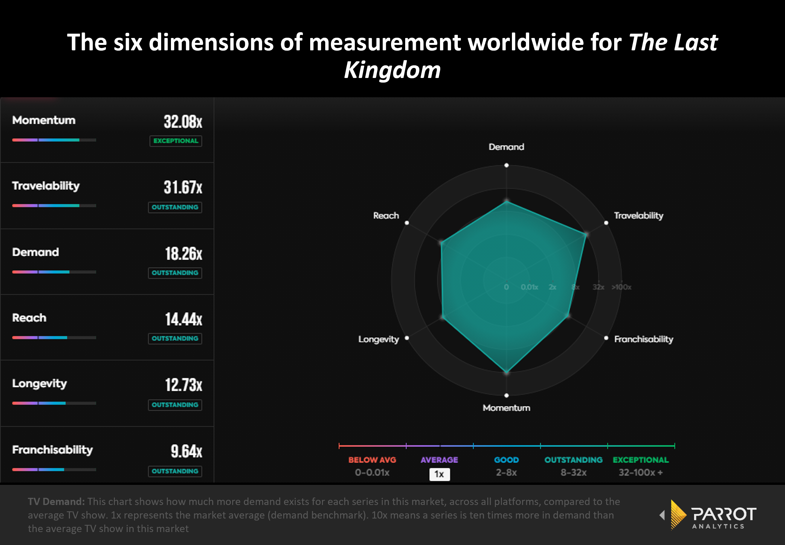Click the 31.67x Travelability value
Image resolution: width=785 pixels, height=545 pixels.
(183, 187)
